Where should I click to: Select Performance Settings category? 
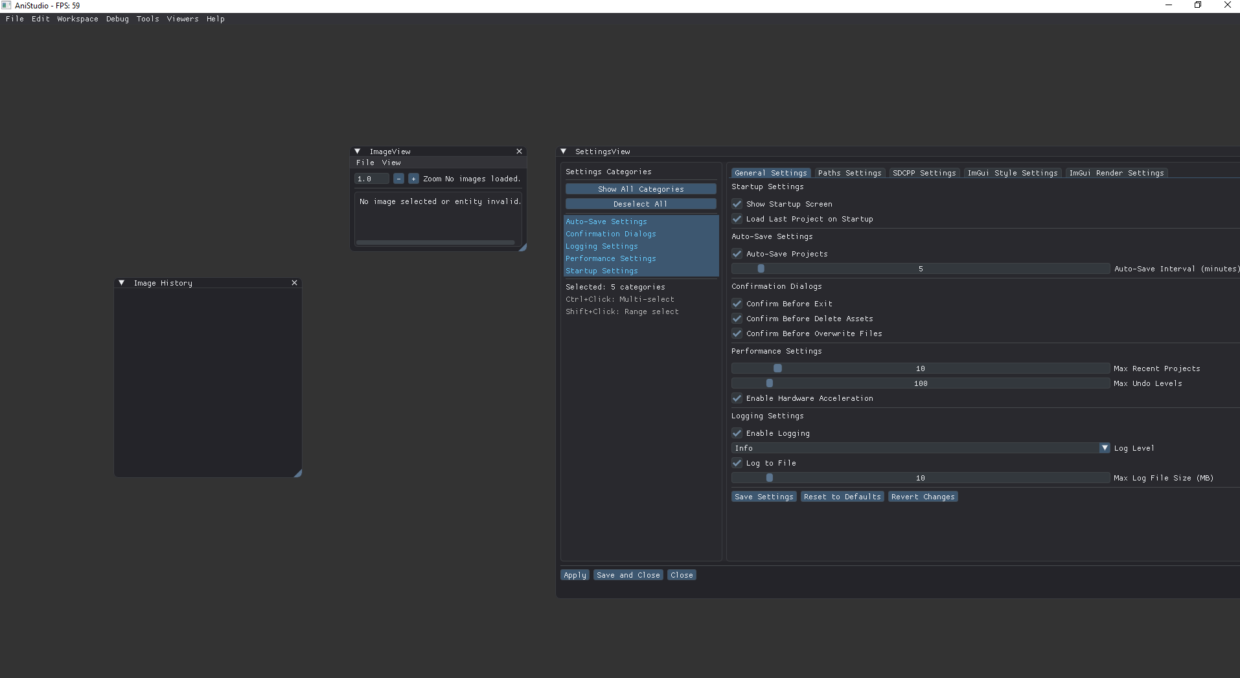641,258
